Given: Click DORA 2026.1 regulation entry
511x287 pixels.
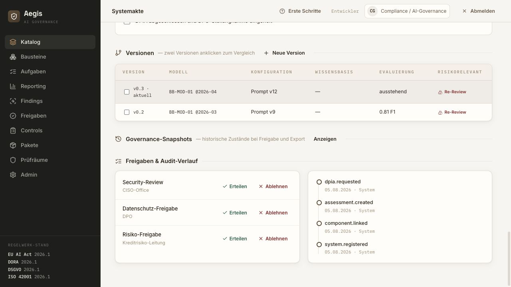Looking at the screenshot, I should click(x=22, y=262).
